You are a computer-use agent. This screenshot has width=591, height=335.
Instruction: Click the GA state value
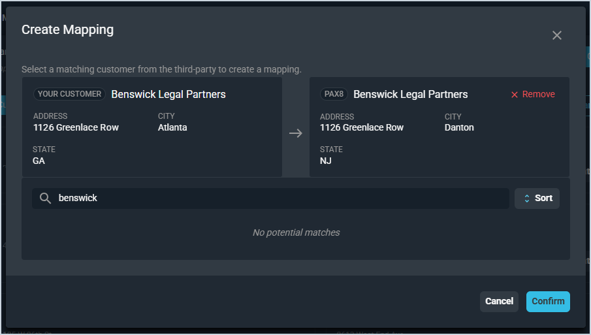pos(39,161)
